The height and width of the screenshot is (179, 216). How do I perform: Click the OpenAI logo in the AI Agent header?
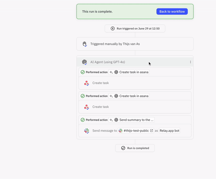coord(85,62)
